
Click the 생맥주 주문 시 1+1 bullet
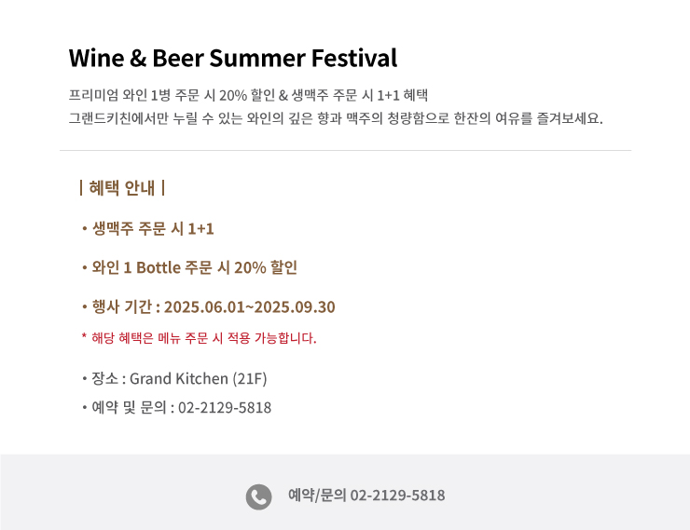coord(148,228)
